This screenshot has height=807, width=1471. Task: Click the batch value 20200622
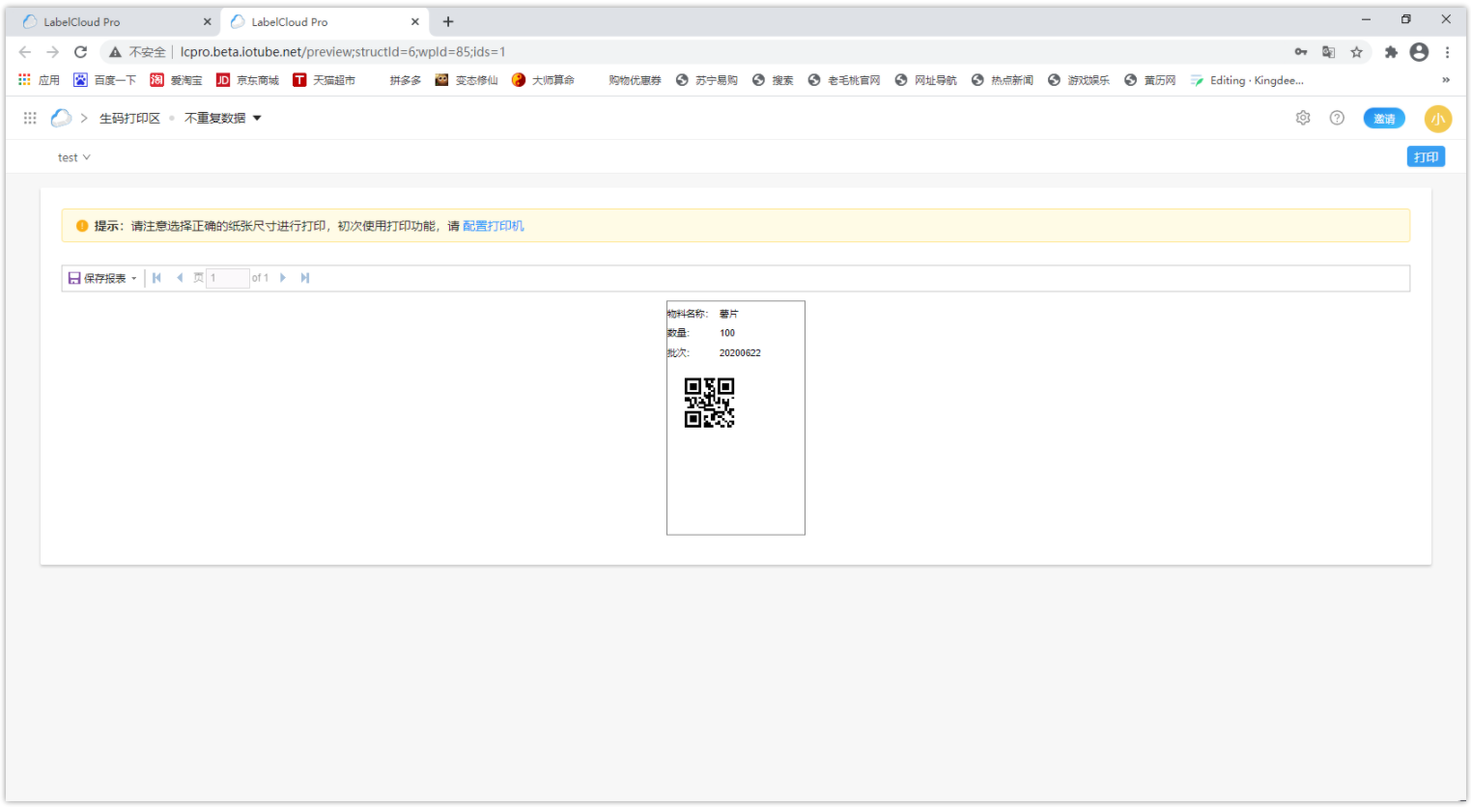click(x=740, y=353)
